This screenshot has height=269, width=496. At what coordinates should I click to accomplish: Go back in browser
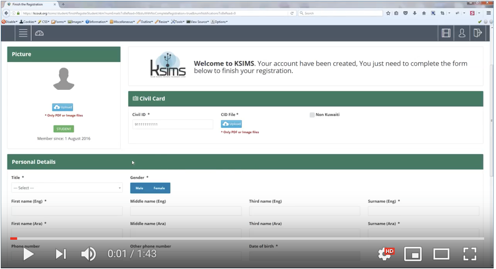[x=6, y=13]
